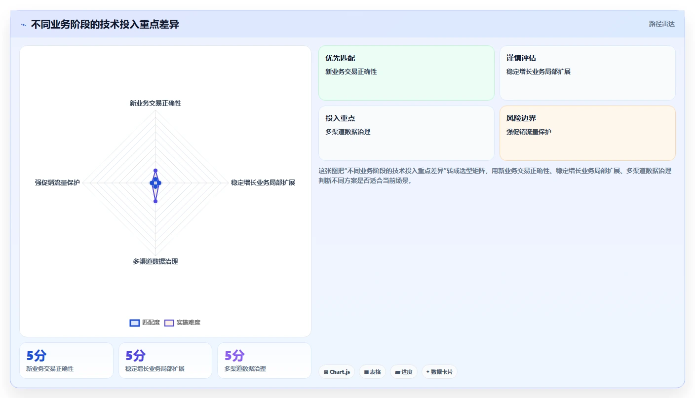The width and height of the screenshot is (695, 398).
Task: Click 强促销流量保护 text in 风险边界 card
Action: [529, 132]
